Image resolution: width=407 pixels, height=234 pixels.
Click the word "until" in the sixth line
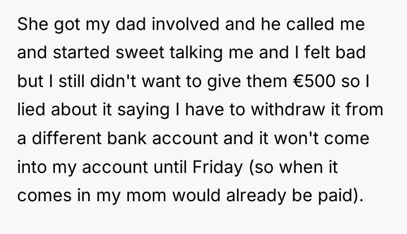pos(170,166)
